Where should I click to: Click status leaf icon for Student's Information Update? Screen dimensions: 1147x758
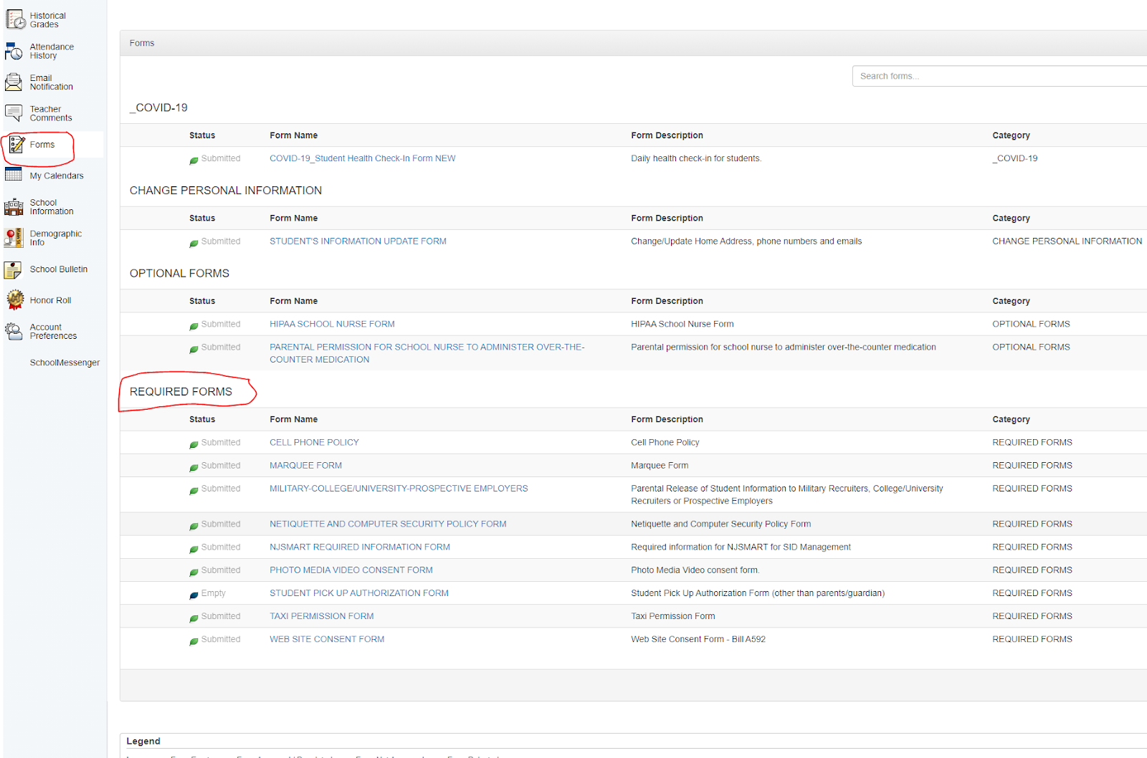click(194, 243)
